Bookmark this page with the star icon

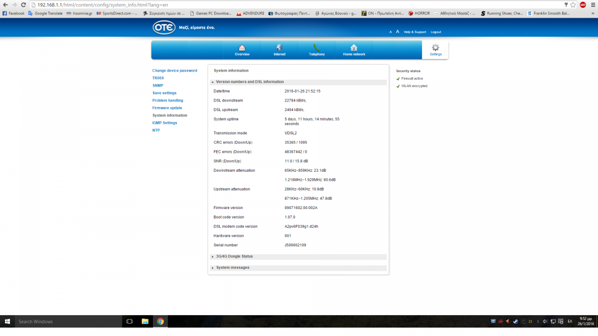pyautogui.click(x=573, y=4)
